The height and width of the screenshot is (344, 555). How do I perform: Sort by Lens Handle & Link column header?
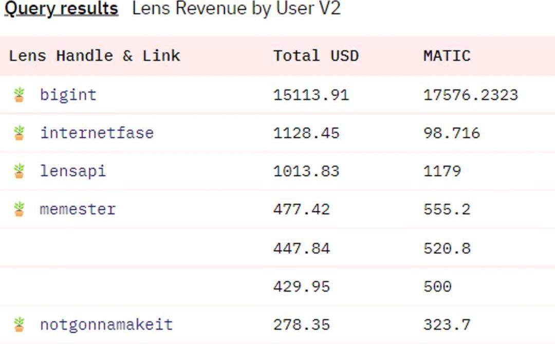tap(95, 55)
